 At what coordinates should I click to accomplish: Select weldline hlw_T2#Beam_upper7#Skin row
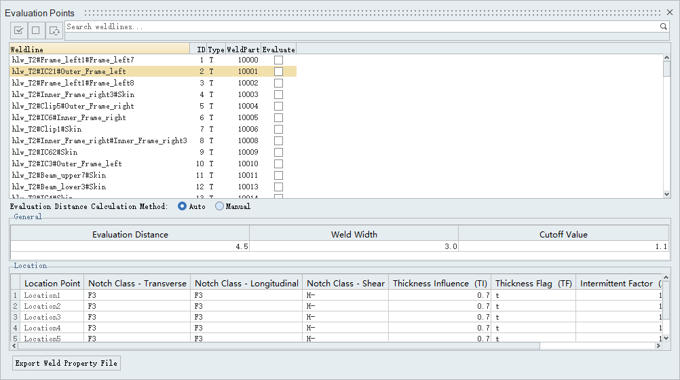click(x=99, y=176)
